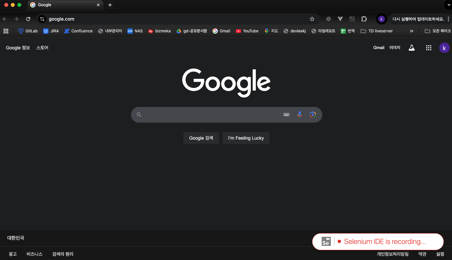Open the tab search dropdown arrow

pyautogui.click(x=448, y=5)
